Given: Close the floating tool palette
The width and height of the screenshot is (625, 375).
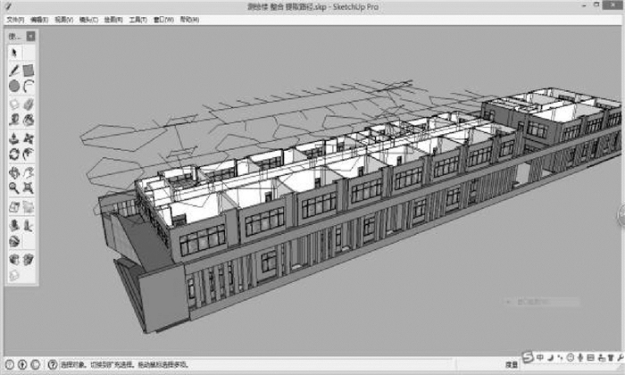Looking at the screenshot, I should 30,37.
